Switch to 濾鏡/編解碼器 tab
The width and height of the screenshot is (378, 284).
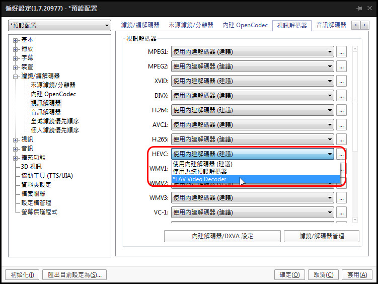pyautogui.click(x=140, y=25)
